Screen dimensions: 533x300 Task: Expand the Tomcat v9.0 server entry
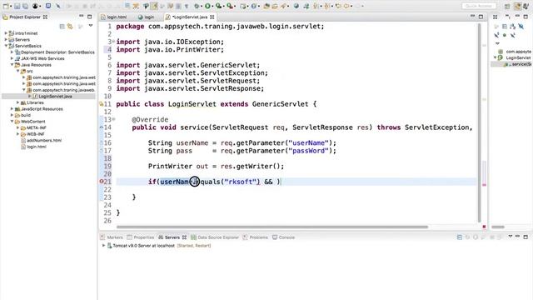tap(103, 246)
